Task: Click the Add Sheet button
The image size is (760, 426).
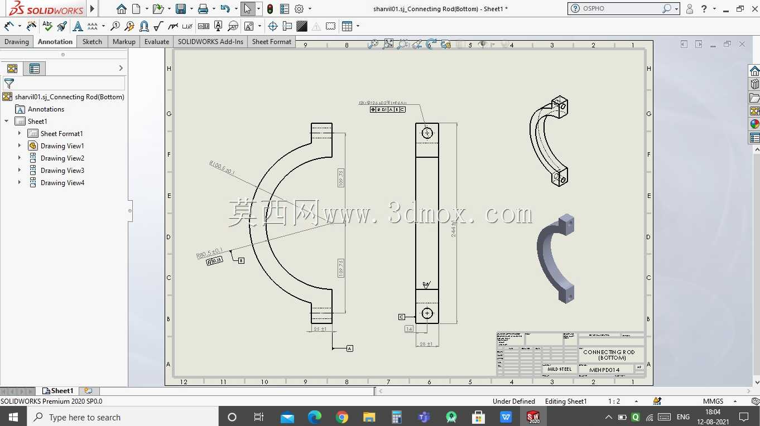Action: point(88,391)
